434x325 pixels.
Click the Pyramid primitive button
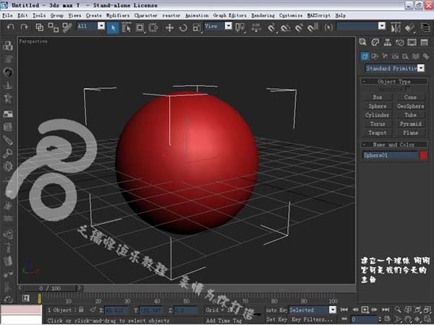tap(410, 124)
